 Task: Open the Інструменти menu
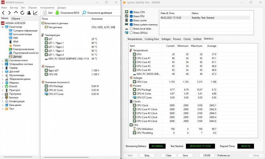pos(47,8)
